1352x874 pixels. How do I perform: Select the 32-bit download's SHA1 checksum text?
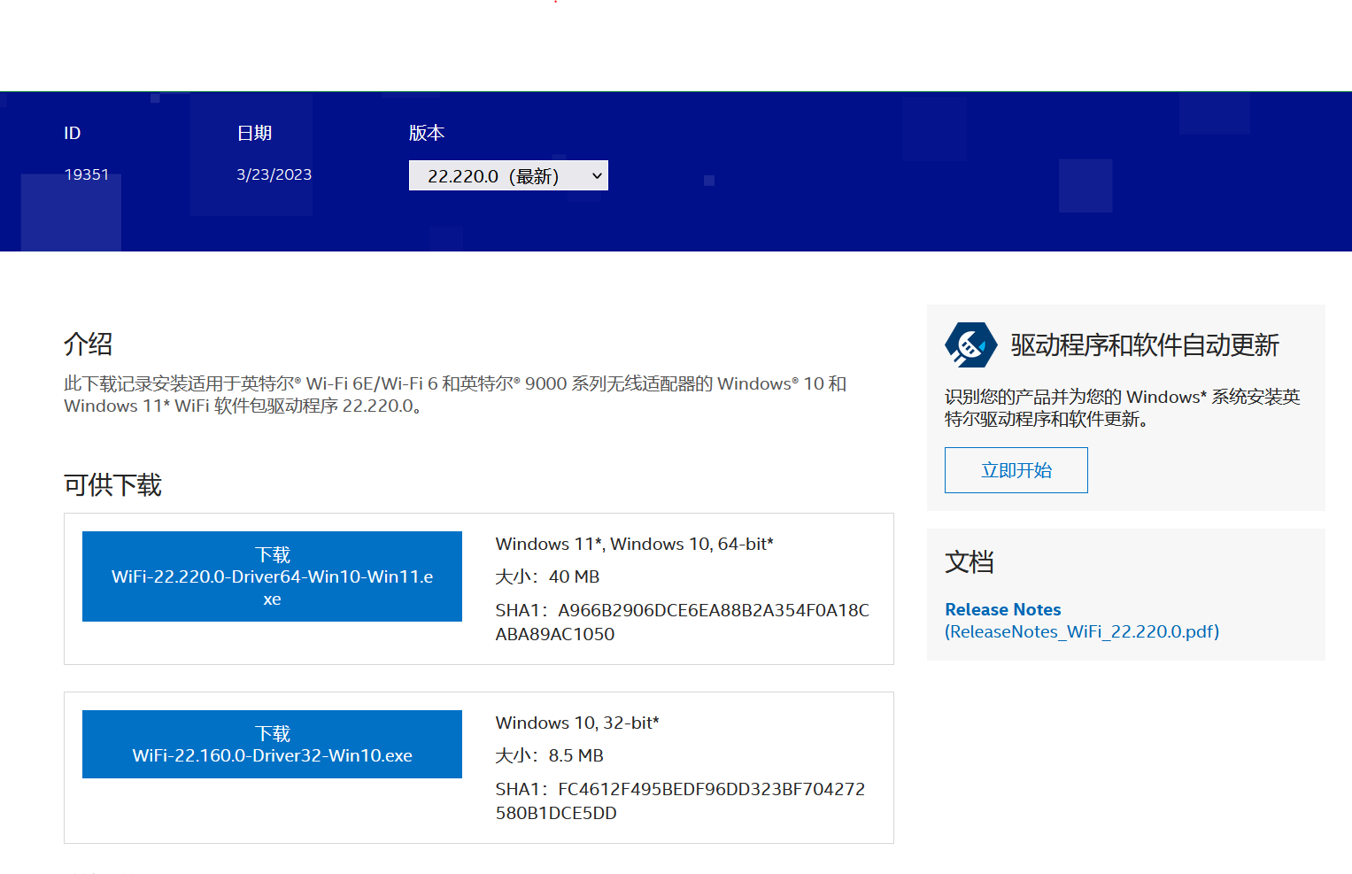click(x=679, y=800)
